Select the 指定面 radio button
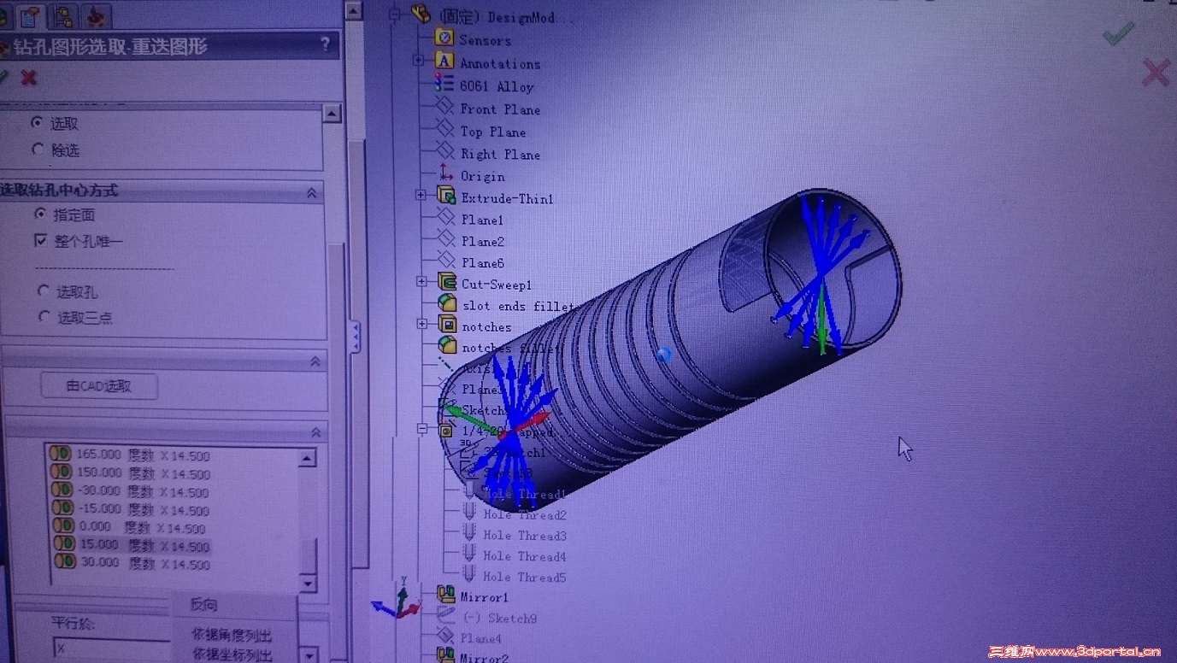The width and height of the screenshot is (1177, 663). click(x=39, y=214)
